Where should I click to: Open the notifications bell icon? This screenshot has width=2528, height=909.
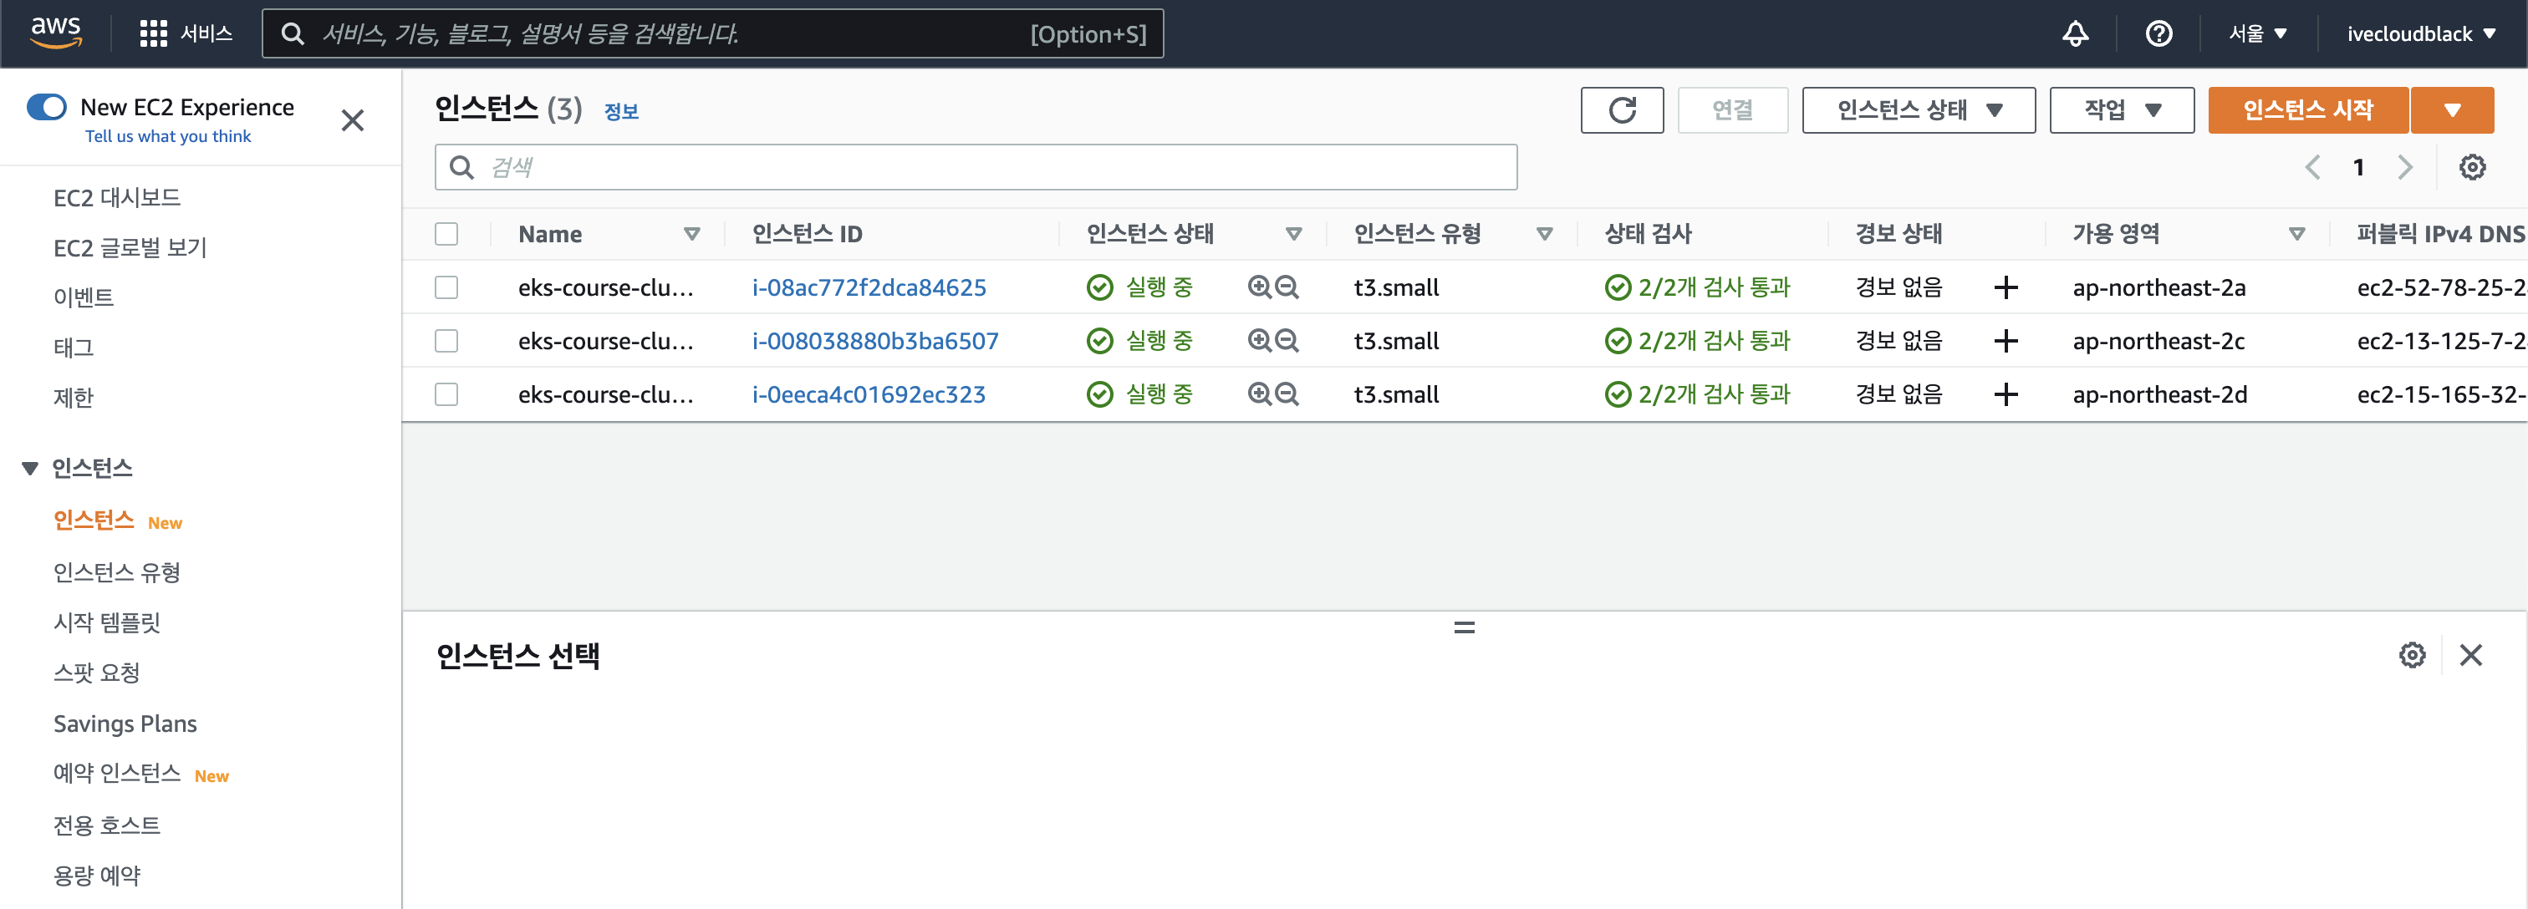tap(2075, 34)
